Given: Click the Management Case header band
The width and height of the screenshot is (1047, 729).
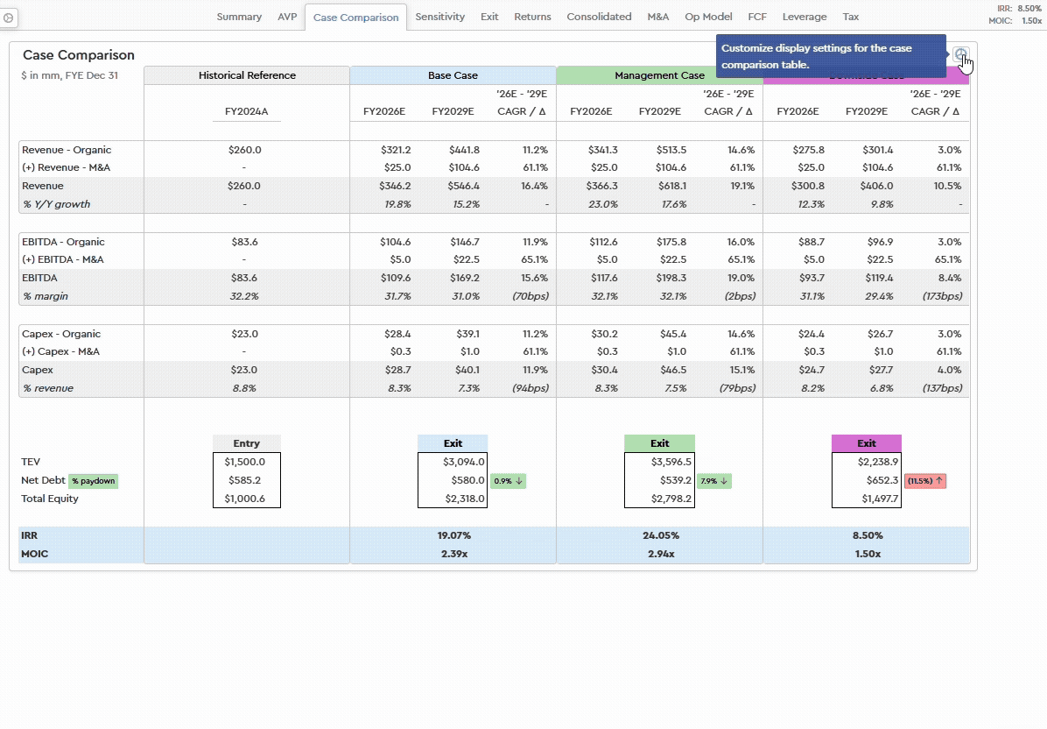Looking at the screenshot, I should coord(659,75).
